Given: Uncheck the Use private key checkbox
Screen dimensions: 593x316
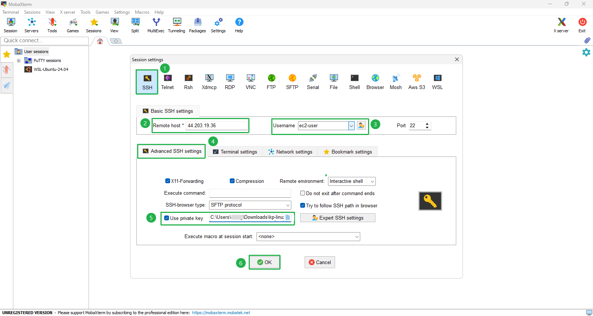Looking at the screenshot, I should 167,218.
